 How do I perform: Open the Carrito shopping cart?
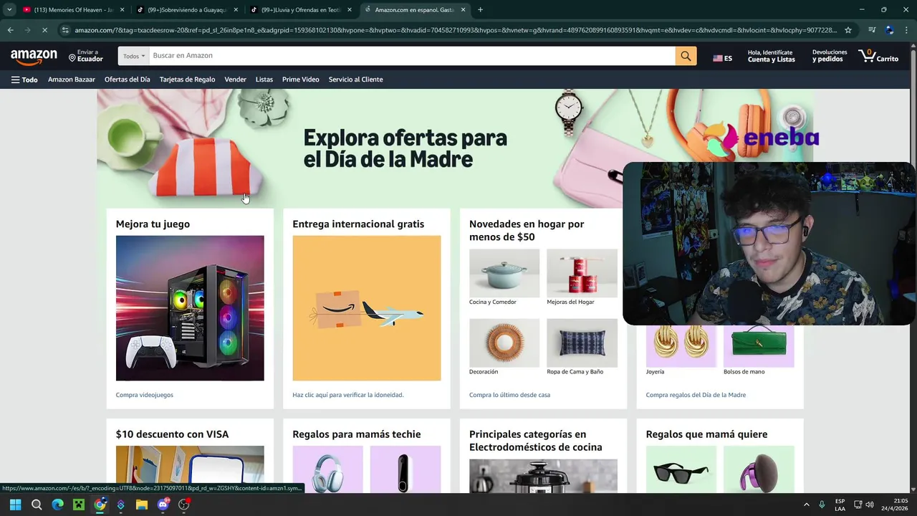click(878, 56)
